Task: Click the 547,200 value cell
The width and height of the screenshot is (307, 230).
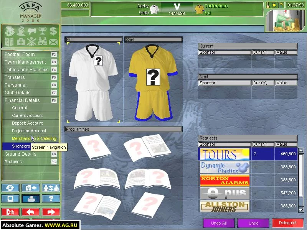Action: click(x=286, y=193)
